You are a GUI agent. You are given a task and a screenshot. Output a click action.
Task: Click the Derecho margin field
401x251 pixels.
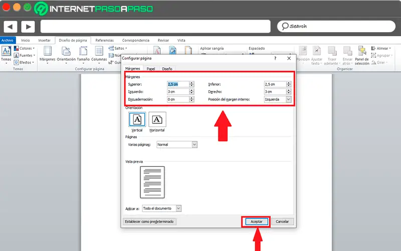pyautogui.click(x=275, y=91)
